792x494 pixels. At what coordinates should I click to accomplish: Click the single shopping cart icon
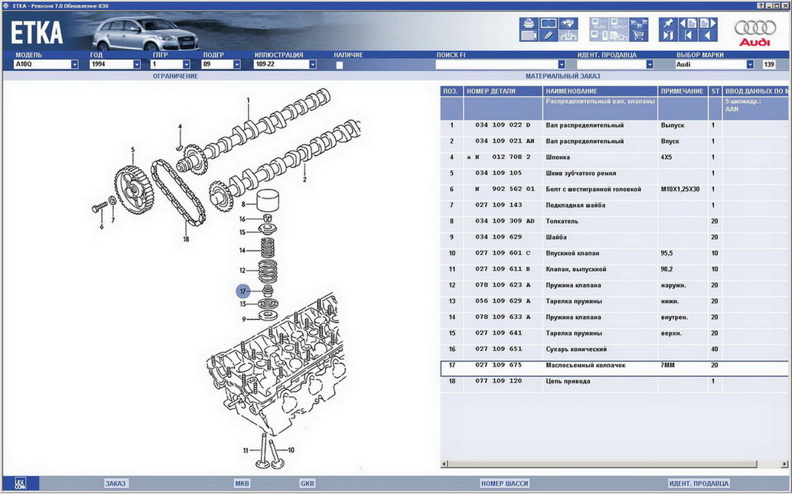[x=639, y=36]
